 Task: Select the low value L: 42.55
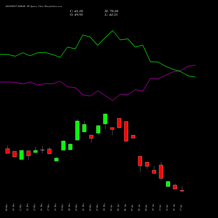coord(111,15)
